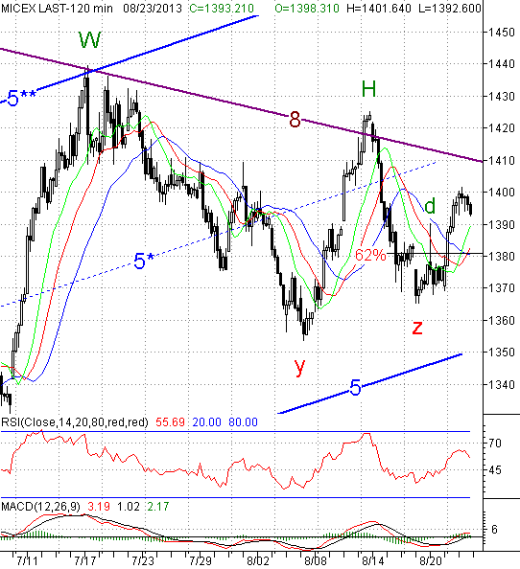Screen dimensions: 520x569
Task: Click the RSI value 55.69
Action: tap(171, 422)
